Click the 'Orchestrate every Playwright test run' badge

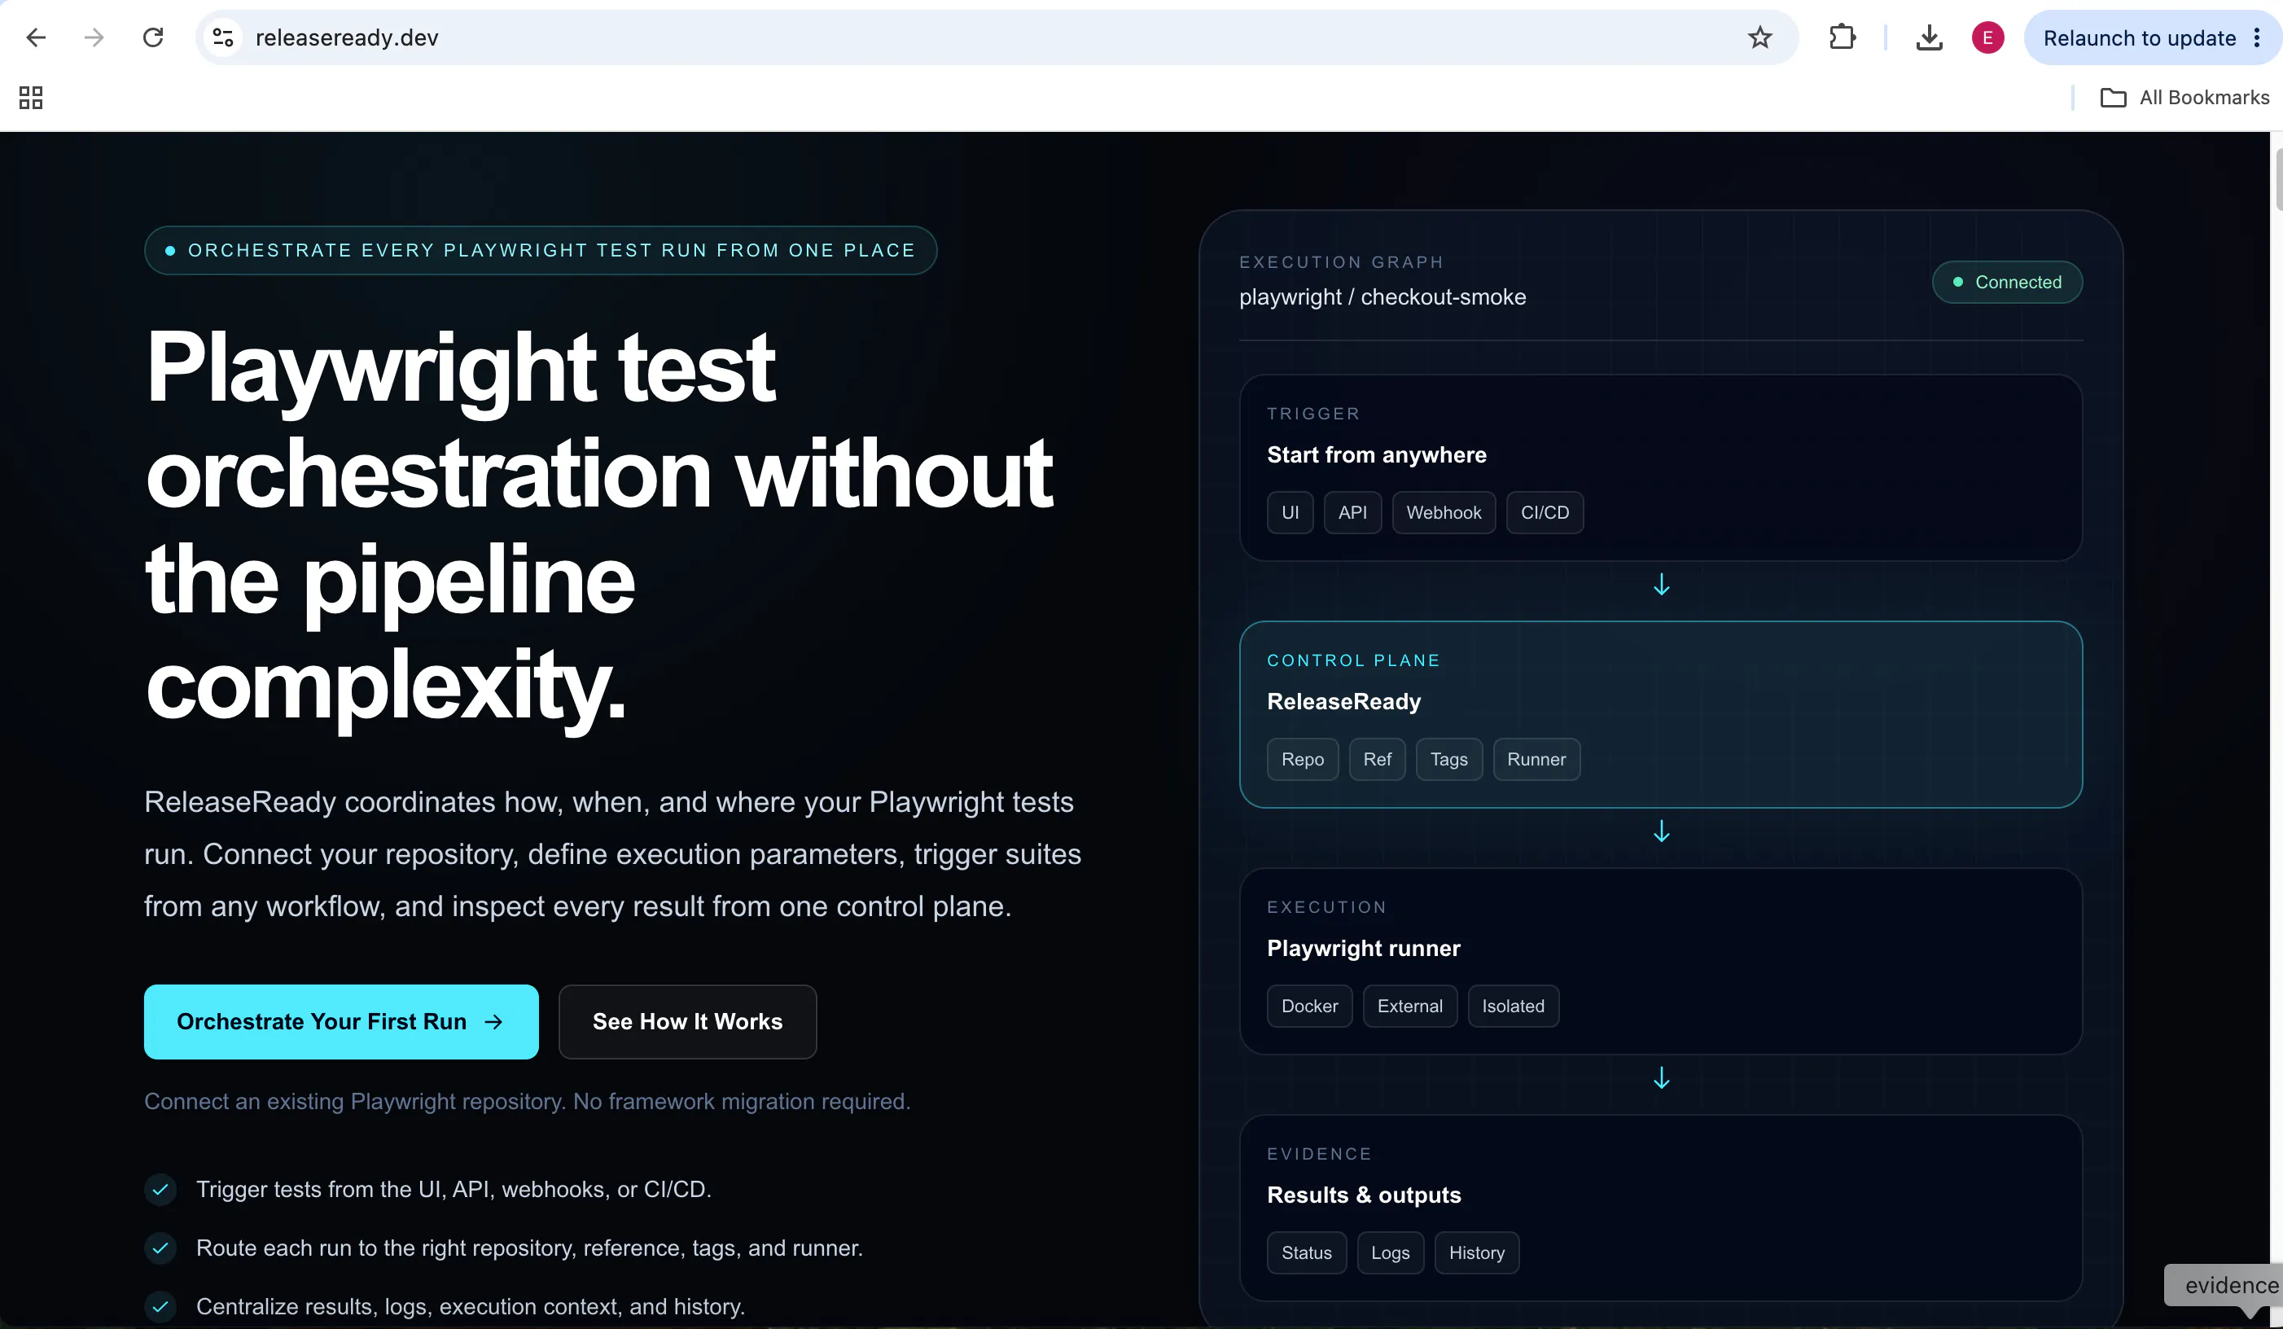click(541, 250)
